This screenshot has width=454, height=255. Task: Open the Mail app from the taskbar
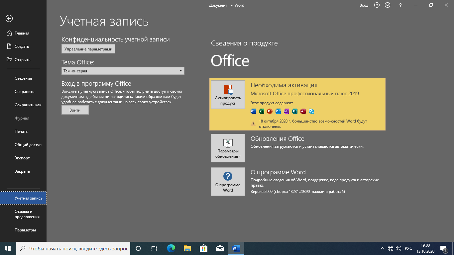pyautogui.click(x=220, y=248)
